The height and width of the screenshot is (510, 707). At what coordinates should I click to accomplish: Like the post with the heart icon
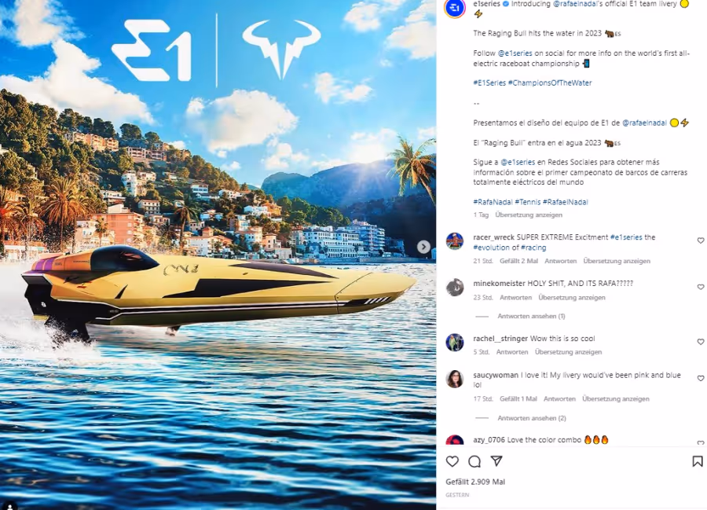(452, 461)
